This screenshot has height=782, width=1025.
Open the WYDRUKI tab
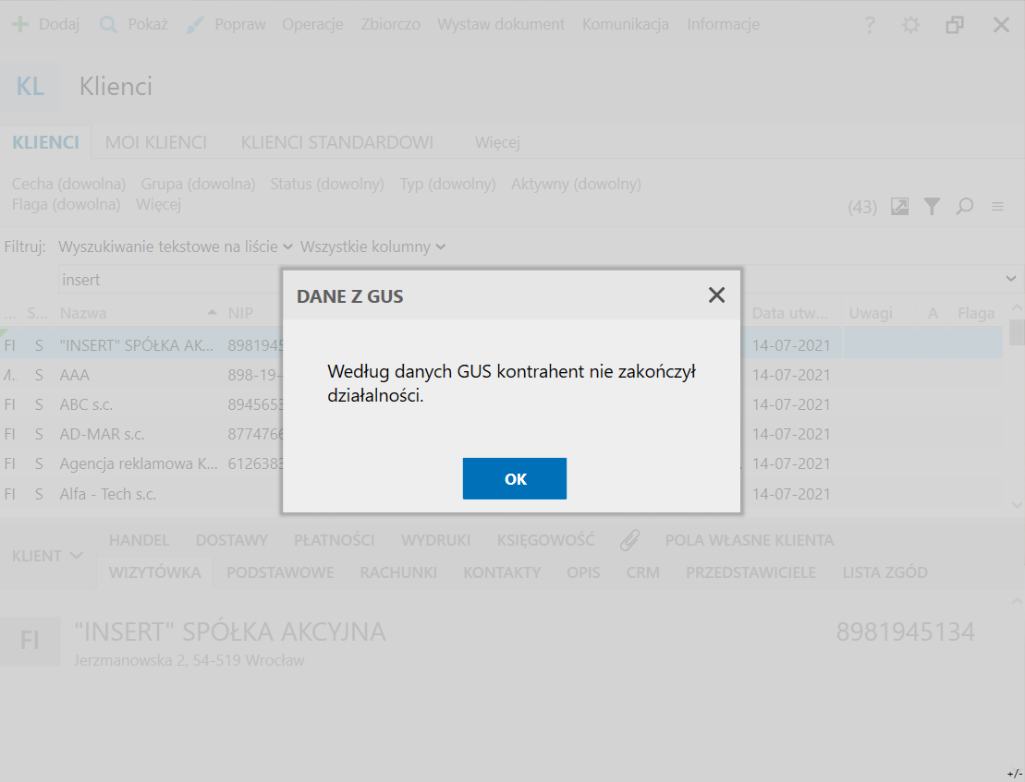click(435, 540)
